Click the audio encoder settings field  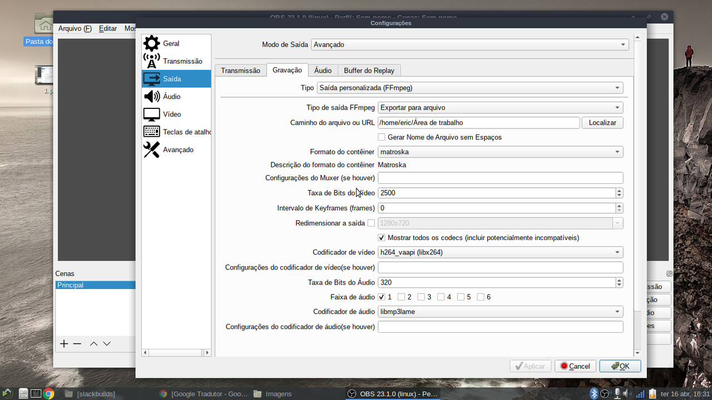pos(500,327)
